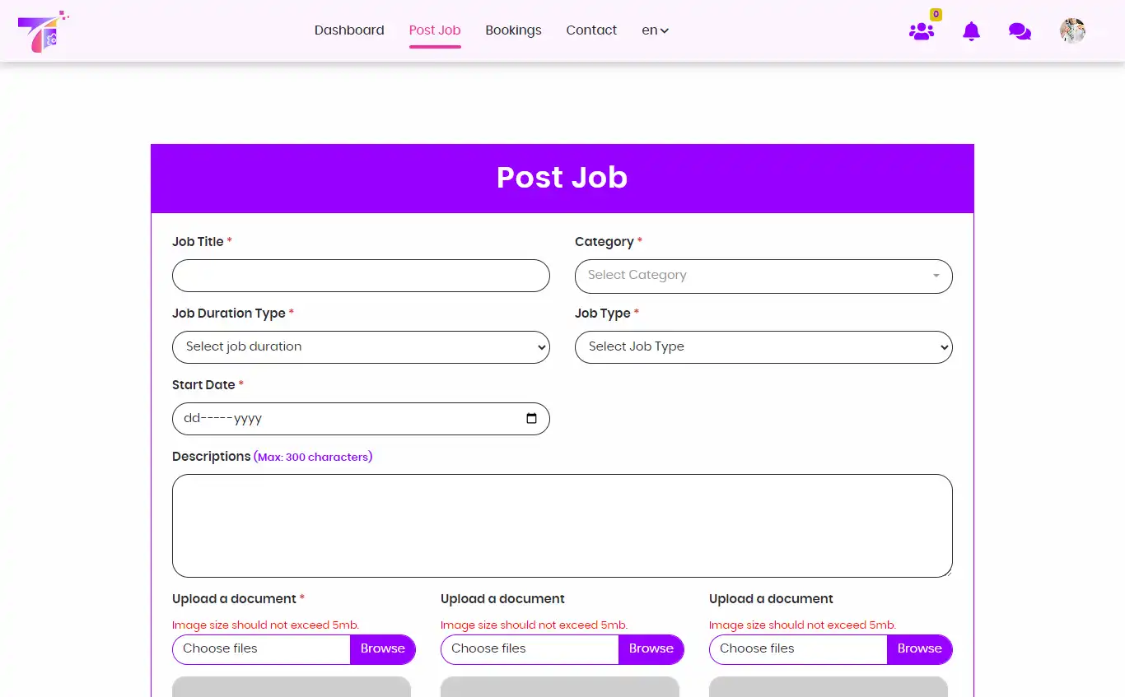Switch to the Post Job tab
This screenshot has width=1125, height=697.
(435, 30)
